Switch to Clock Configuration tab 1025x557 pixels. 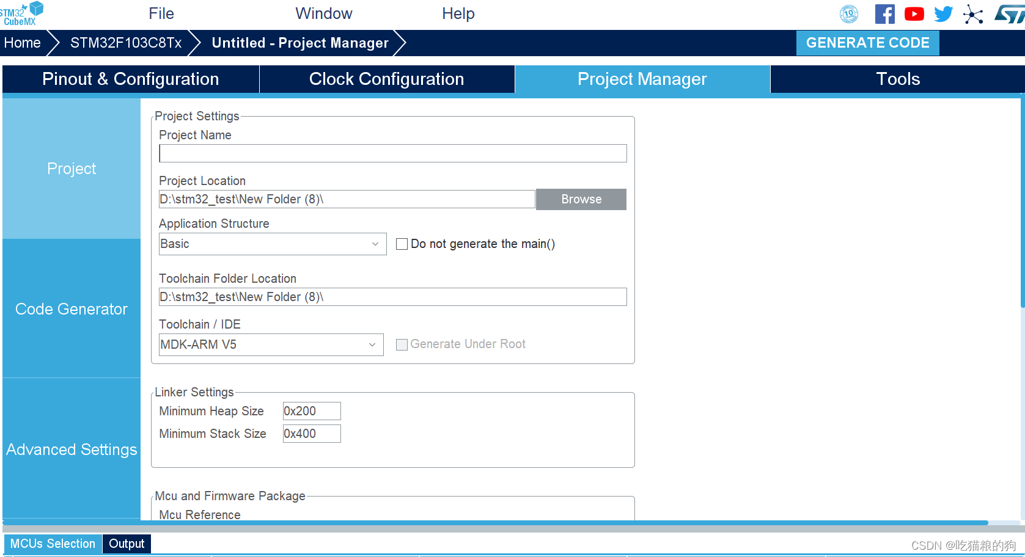[387, 79]
